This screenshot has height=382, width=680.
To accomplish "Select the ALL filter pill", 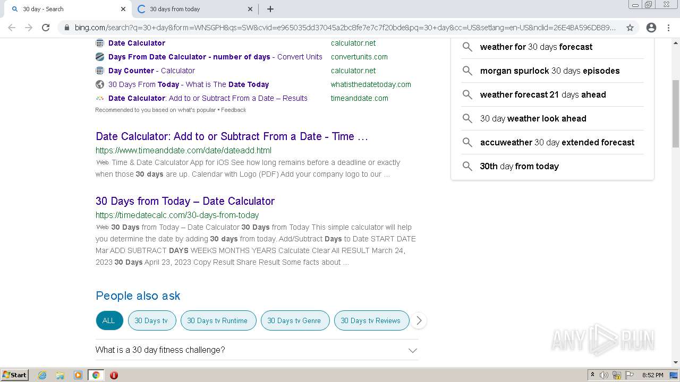I will [x=109, y=320].
